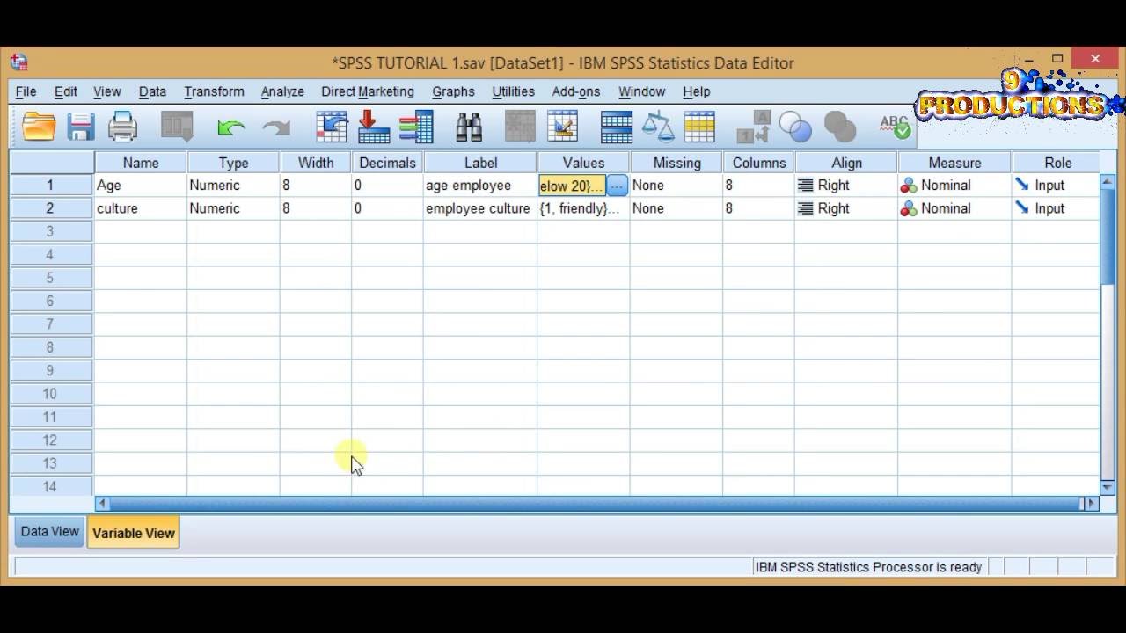Image resolution: width=1126 pixels, height=633 pixels.
Task: Open Find with the binoculars icon
Action: coord(469,127)
